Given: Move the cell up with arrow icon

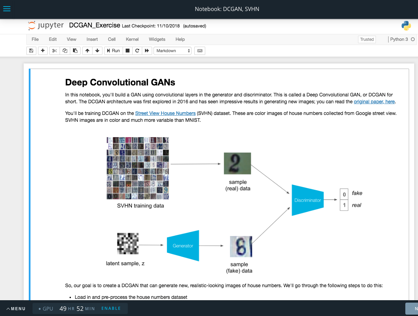Looking at the screenshot, I should 87,50.
